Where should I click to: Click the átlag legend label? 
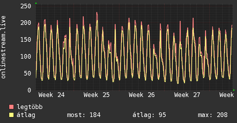coord(26,115)
